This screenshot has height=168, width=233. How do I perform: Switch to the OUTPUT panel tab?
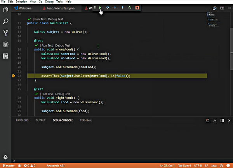pos(40,120)
